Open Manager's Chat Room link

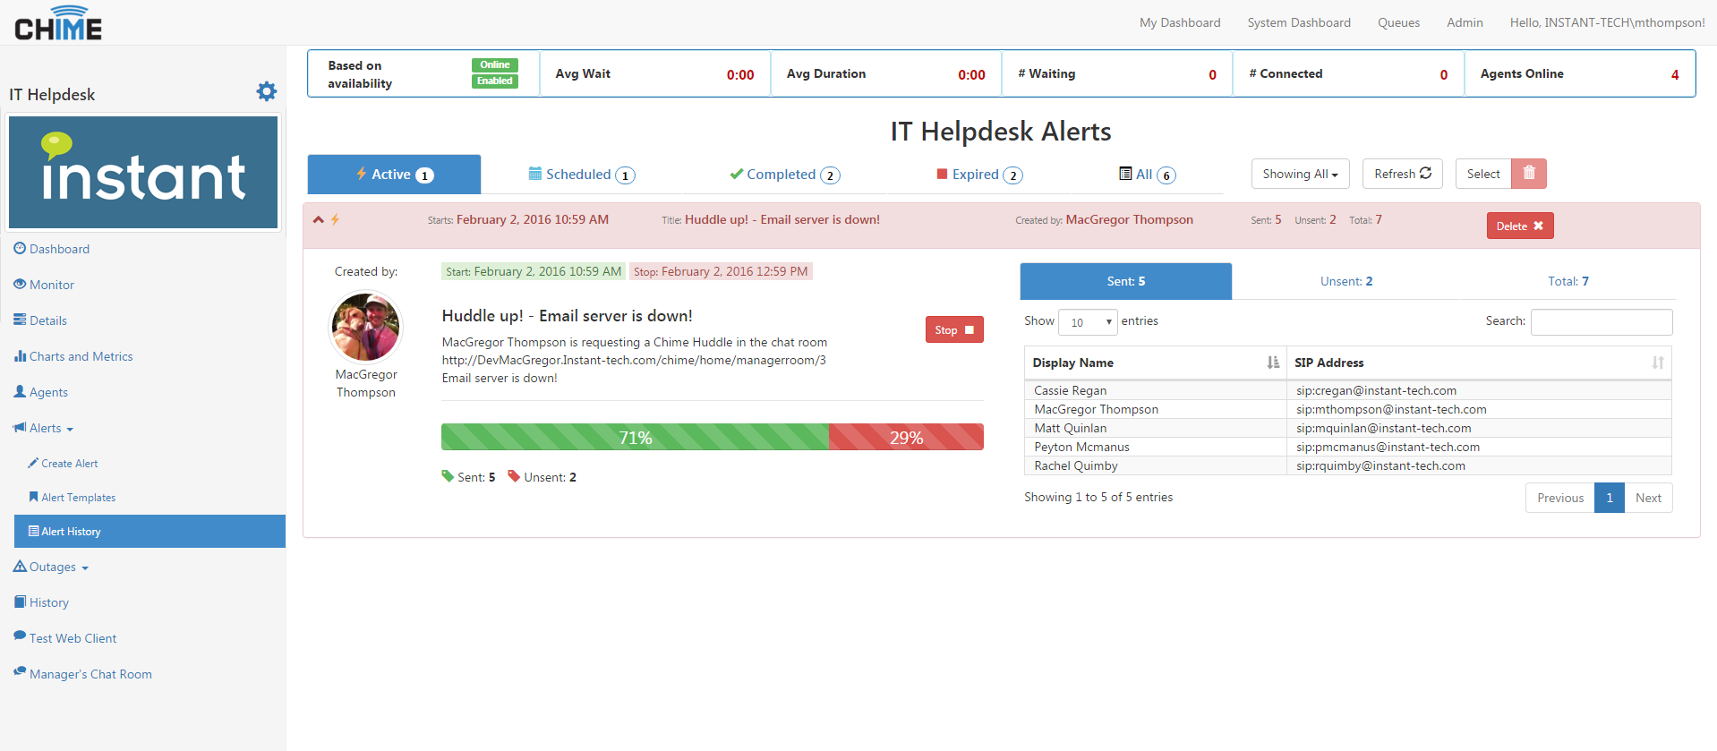(x=90, y=674)
